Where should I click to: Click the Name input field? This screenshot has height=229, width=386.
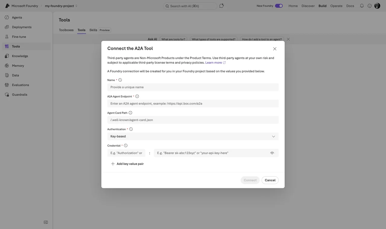point(193,87)
